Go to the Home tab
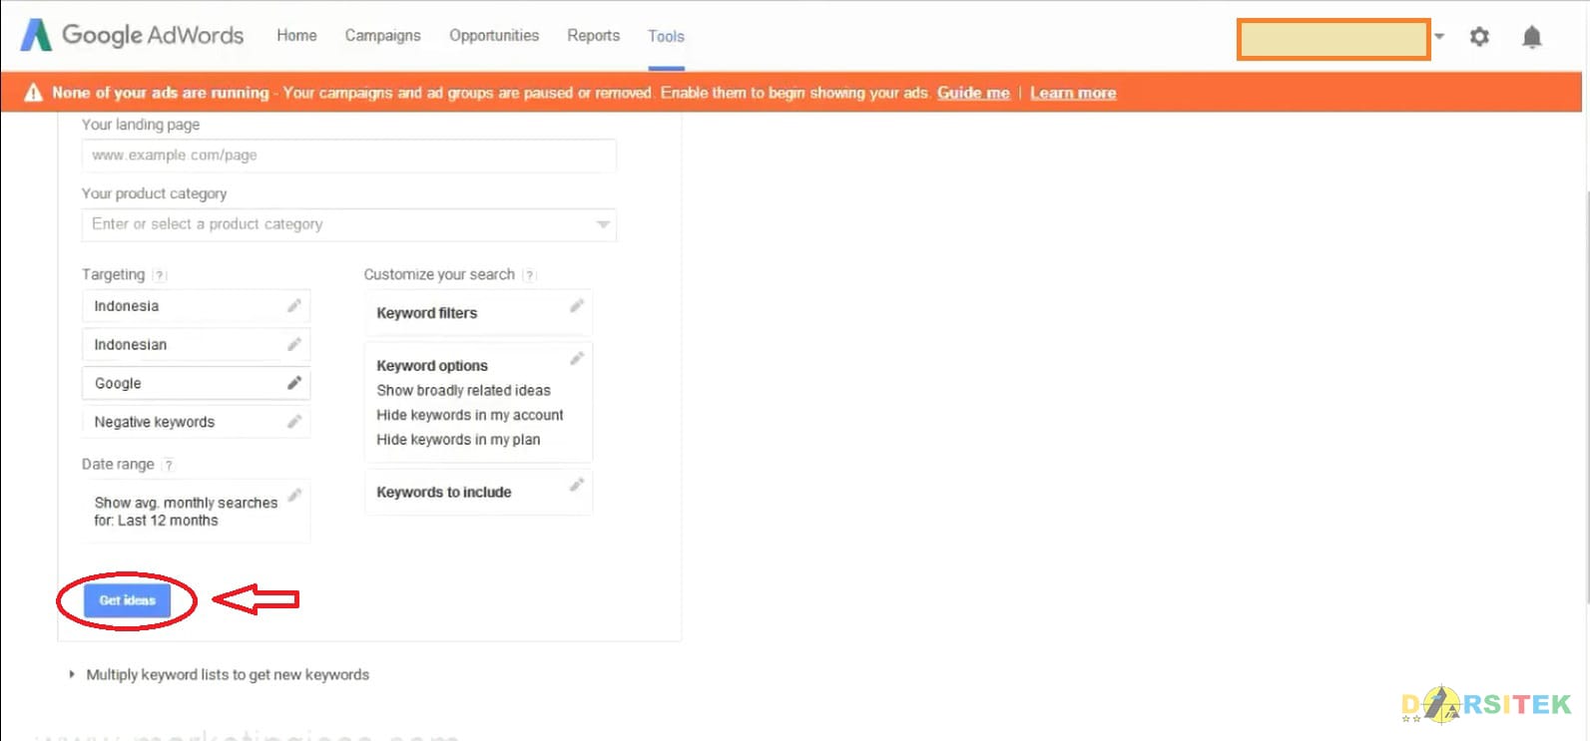 296,36
